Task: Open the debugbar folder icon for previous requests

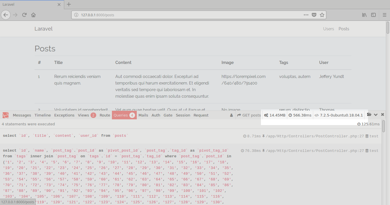Action: pyautogui.click(x=369, y=115)
